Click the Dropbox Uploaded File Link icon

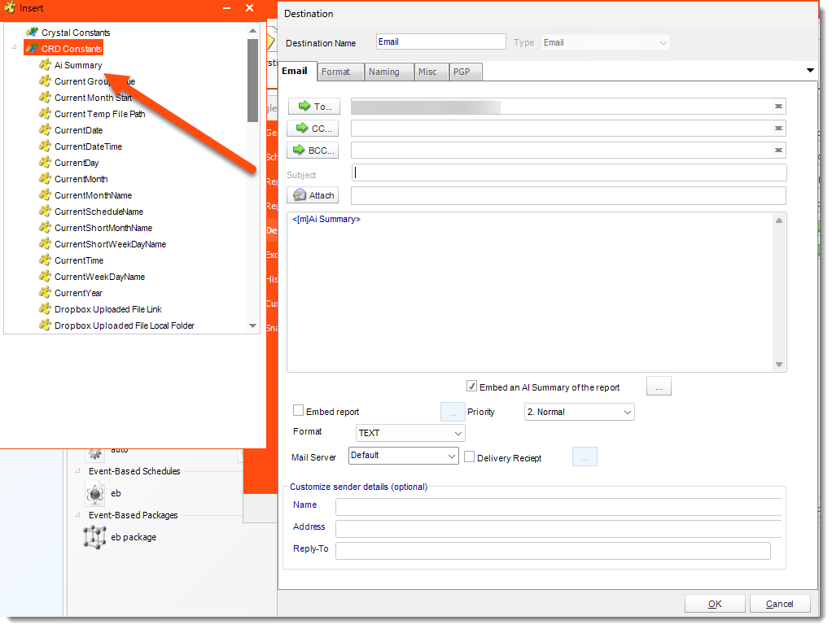(x=45, y=309)
